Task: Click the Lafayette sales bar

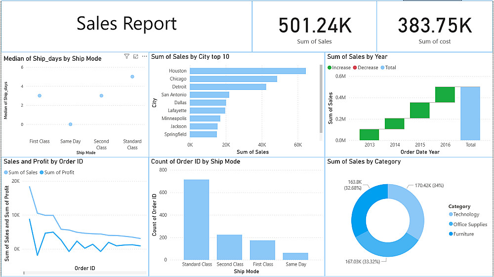Action: pyautogui.click(x=207, y=111)
